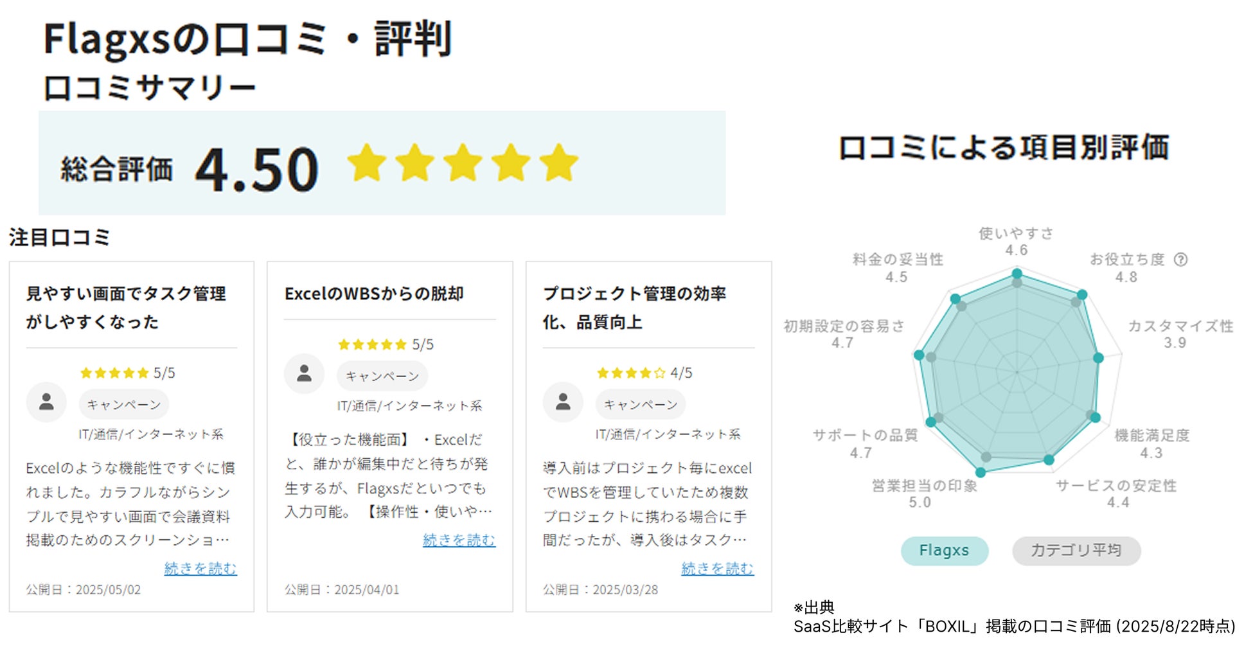Click the date 公開日：2025/03/28
The image size is (1253, 658).
coord(600,590)
